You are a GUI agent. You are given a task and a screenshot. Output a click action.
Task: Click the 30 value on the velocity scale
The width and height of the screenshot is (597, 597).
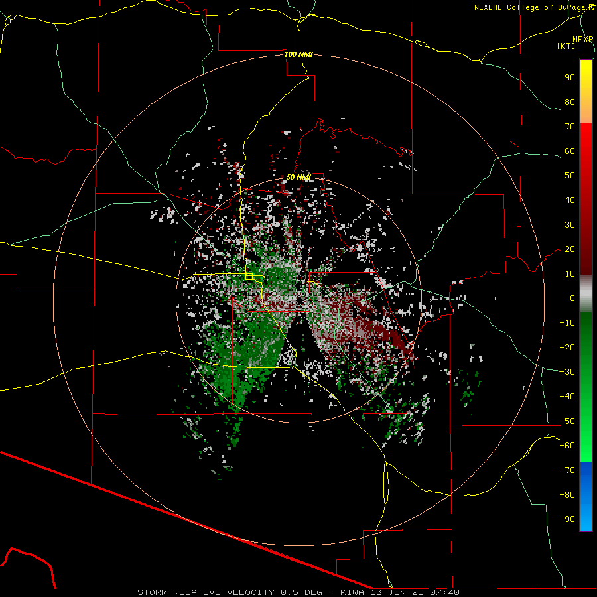pyautogui.click(x=570, y=225)
